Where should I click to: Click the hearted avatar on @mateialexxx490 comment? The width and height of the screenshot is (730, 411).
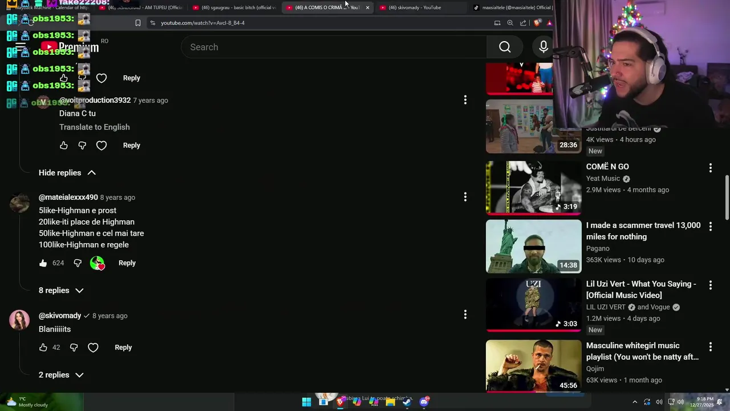pos(98,263)
